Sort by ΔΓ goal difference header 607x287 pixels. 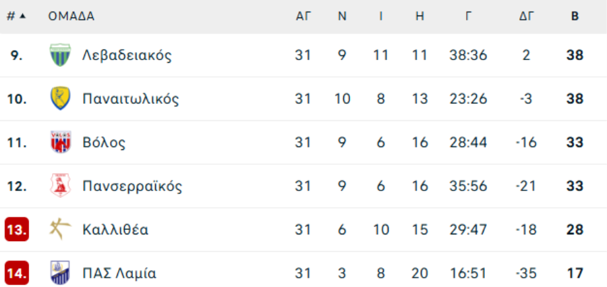pos(527,16)
